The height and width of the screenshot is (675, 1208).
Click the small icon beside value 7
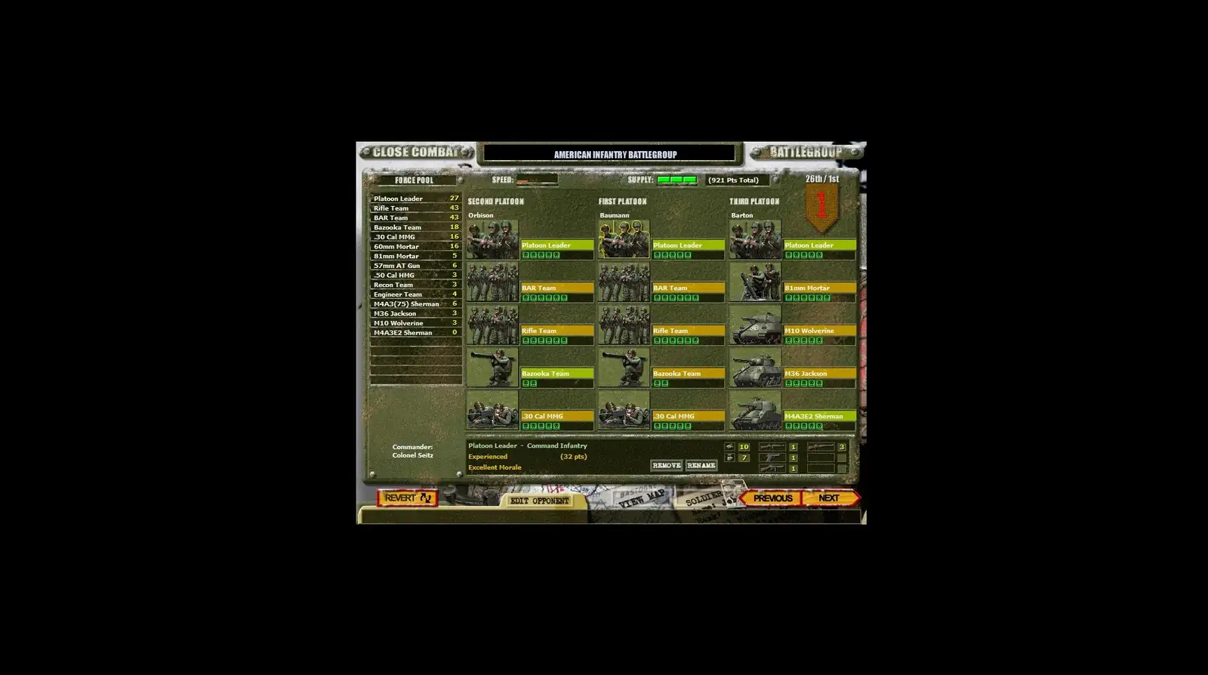(729, 458)
